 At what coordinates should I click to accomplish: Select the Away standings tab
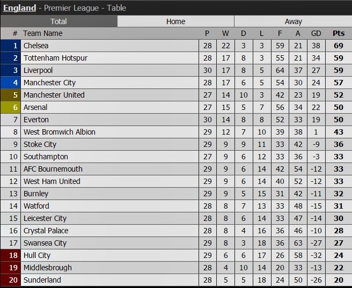click(x=293, y=21)
